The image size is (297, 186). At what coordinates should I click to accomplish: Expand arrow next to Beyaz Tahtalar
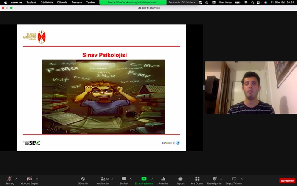tap(242, 179)
